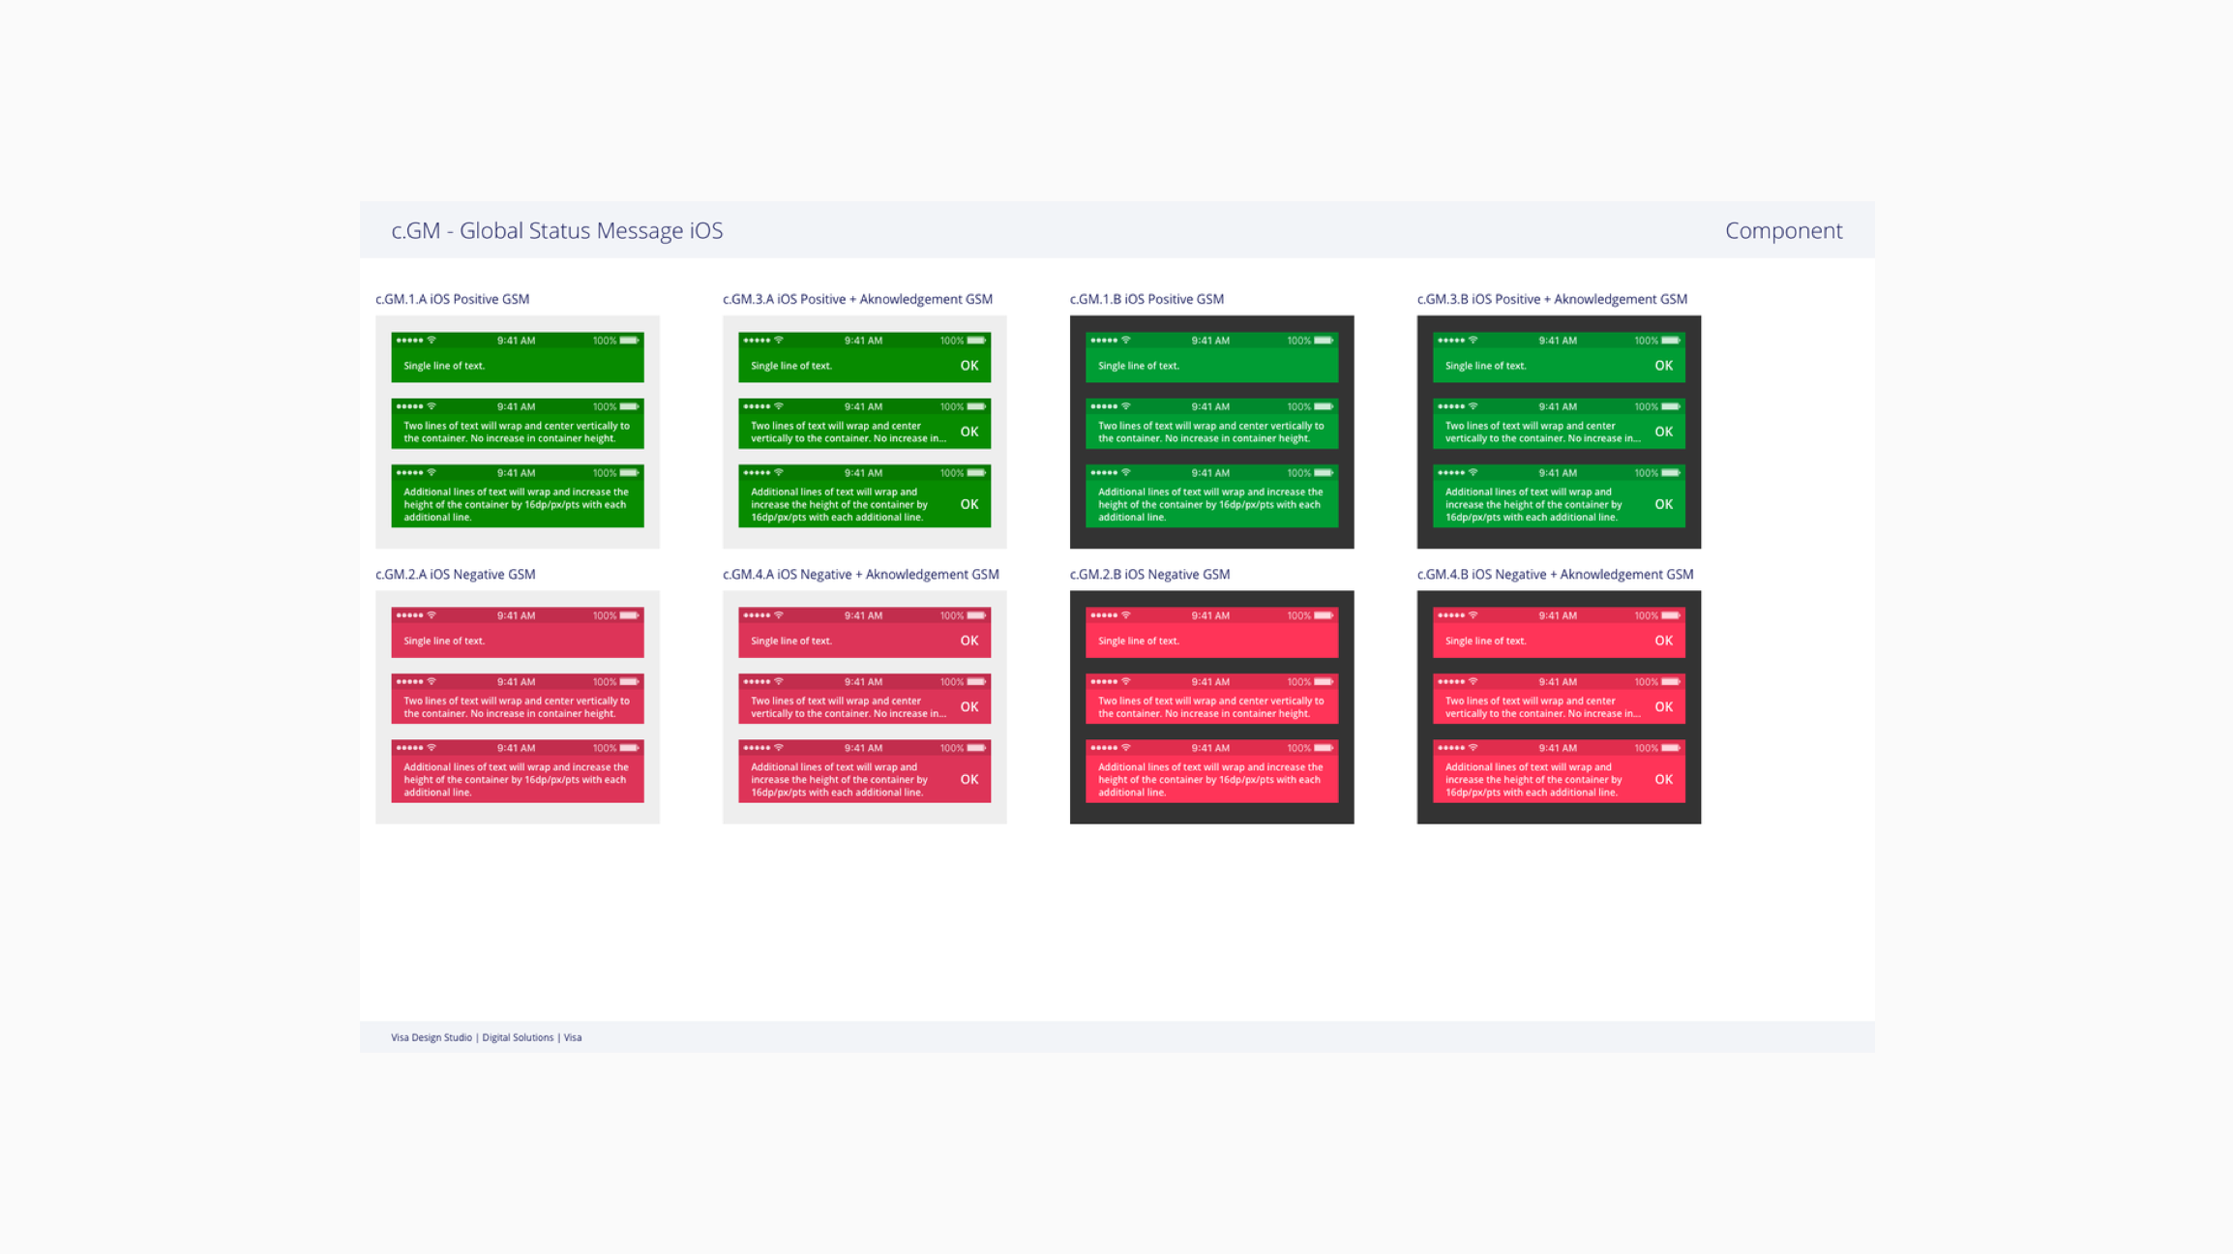
Task: Click OK on c.GM.4.A additional-lines red banner
Action: (x=968, y=779)
